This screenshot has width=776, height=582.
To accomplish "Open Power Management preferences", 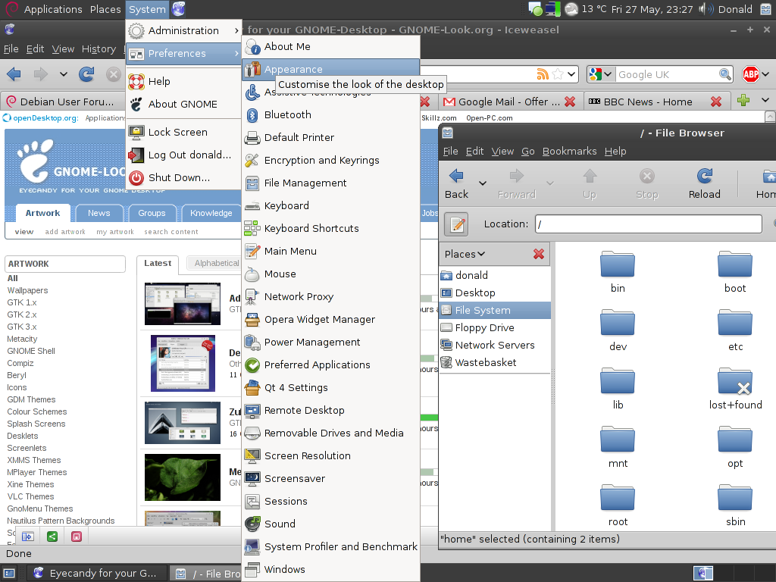I will (330, 343).
